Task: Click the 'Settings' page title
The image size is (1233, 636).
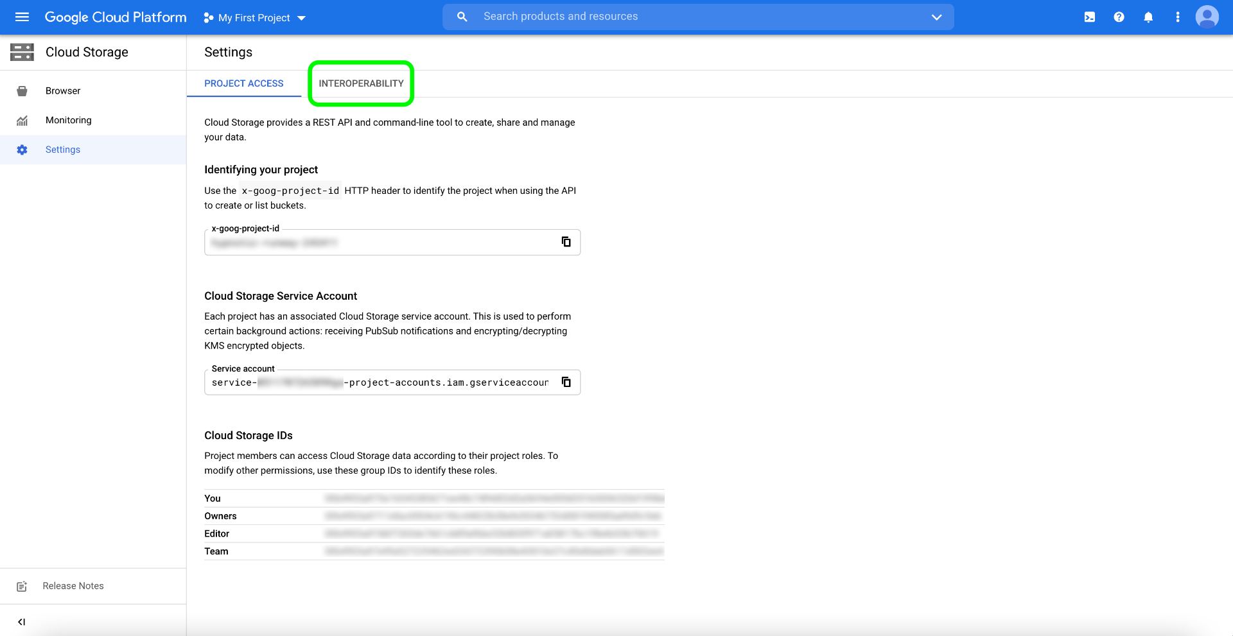Action: point(228,52)
